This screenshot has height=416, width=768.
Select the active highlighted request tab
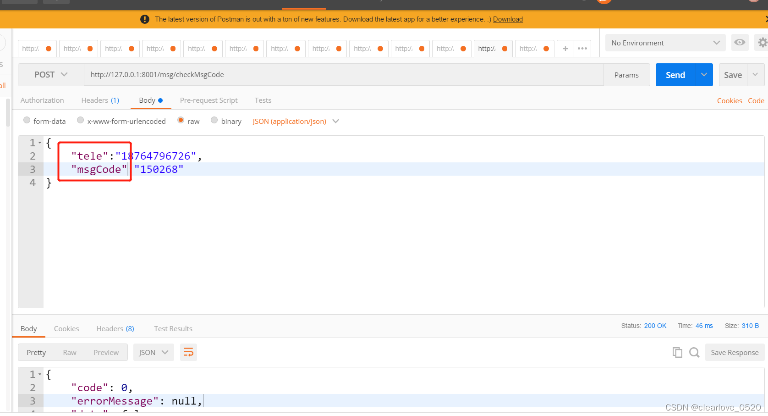(493, 49)
